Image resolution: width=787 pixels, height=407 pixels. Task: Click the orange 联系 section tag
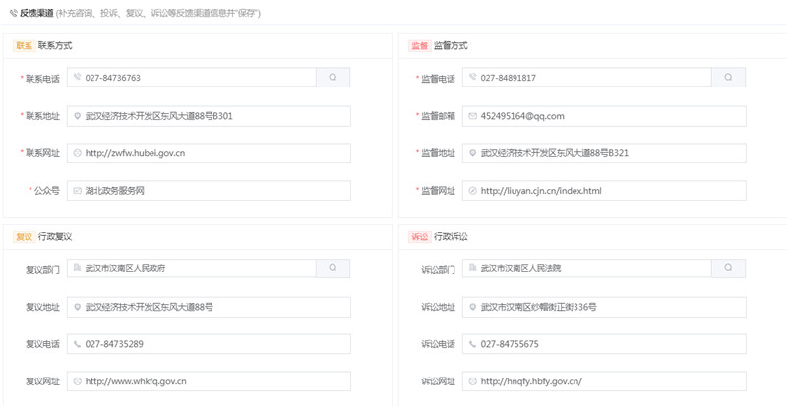(x=24, y=46)
